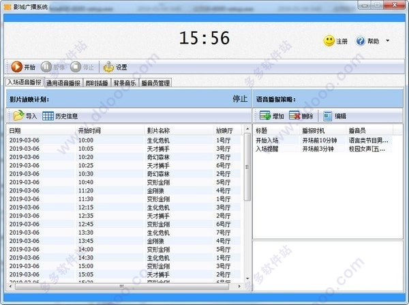This screenshot has height=305, width=409.
Task: Click vertical scrollbar thumb of schedule list
Action: tap(247, 167)
